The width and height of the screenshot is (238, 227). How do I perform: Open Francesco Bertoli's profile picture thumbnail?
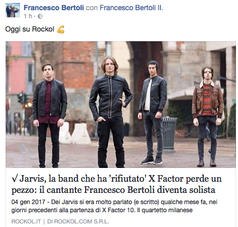click(13, 10)
